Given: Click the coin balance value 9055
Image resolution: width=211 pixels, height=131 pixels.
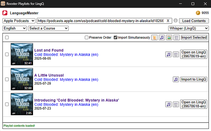Looking at the screenshot, I should [x=205, y=13].
